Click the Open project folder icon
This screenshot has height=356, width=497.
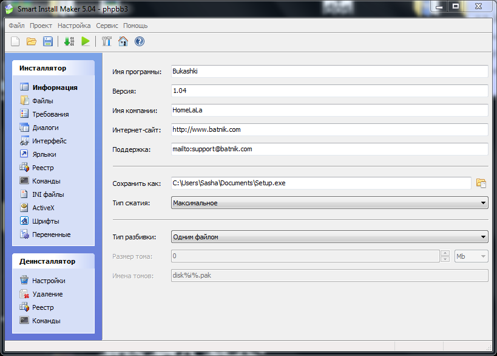(32, 41)
